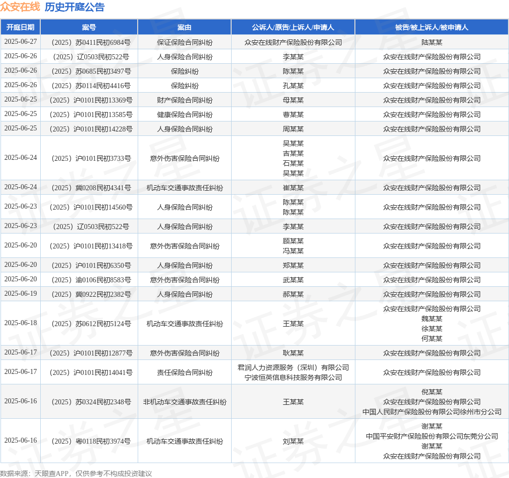Click plaintiff 周某某
Image resolution: width=509 pixels, height=478 pixels.
click(x=293, y=129)
